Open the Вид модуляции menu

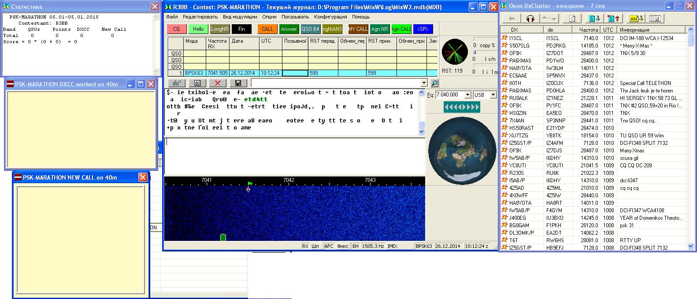coord(240,17)
